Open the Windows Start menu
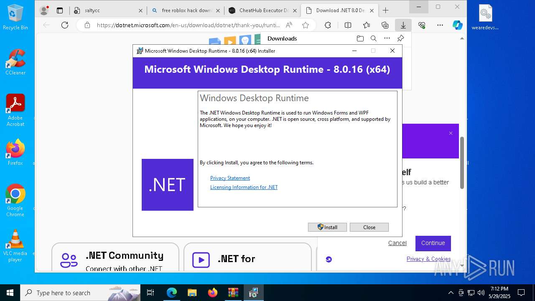 click(10, 293)
